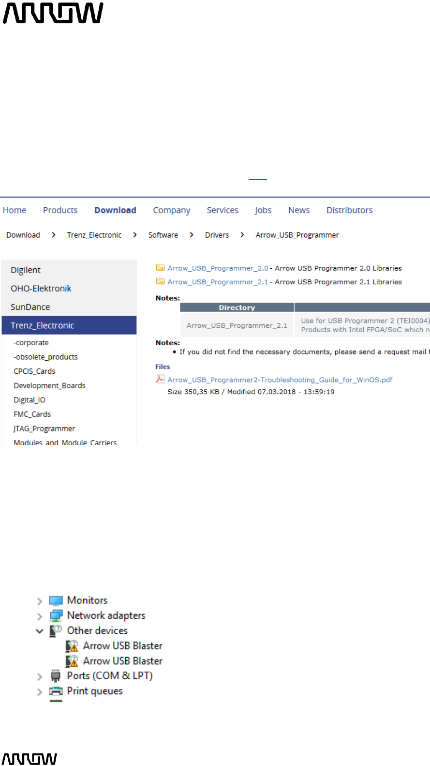Viewport: 430px width, 766px height.
Task: Open the Distributors menu
Action: click(x=350, y=210)
